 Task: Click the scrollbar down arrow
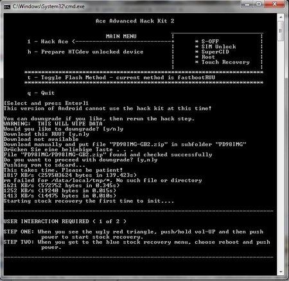click(281, 272)
